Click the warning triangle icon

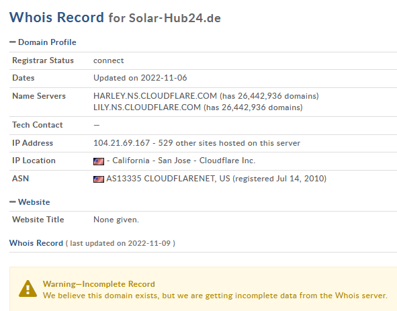[28, 289]
